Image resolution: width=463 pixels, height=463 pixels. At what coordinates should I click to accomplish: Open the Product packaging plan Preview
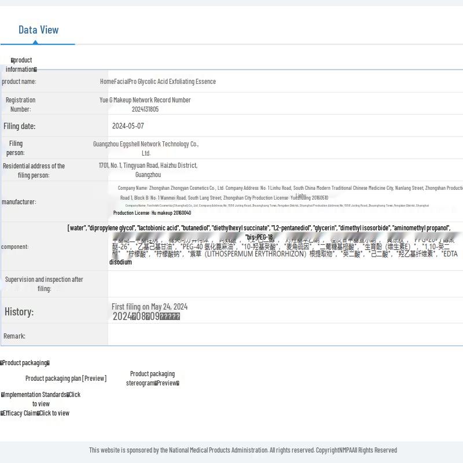tap(66, 379)
